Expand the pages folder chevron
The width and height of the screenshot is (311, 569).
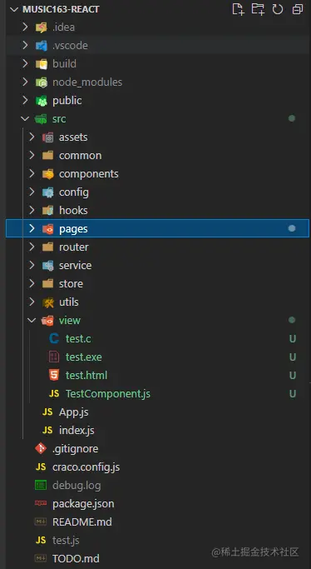pyautogui.click(x=32, y=228)
